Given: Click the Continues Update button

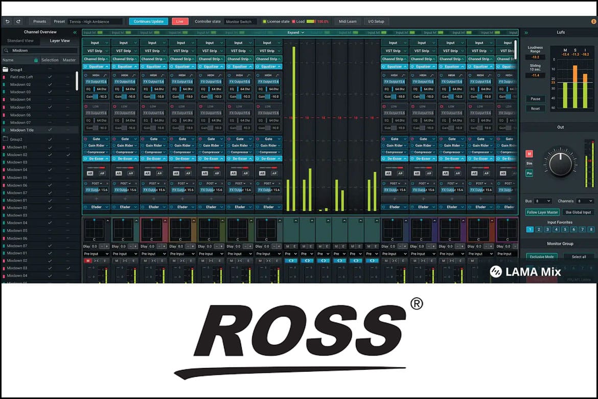Looking at the screenshot, I should pyautogui.click(x=148, y=21).
